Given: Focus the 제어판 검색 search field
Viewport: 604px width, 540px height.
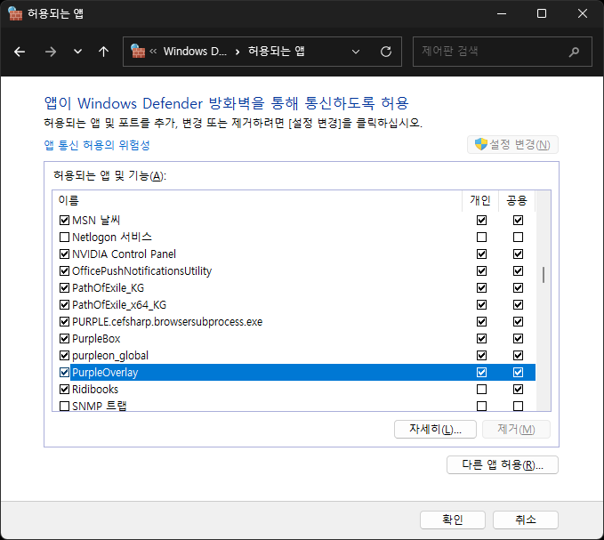Looking at the screenshot, I should 502,52.
